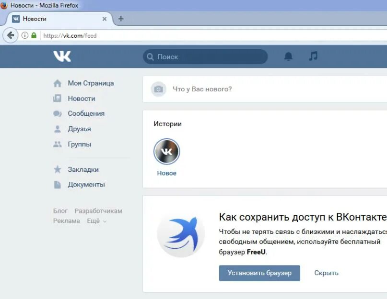This screenshot has width=387, height=299.
Task: Open Моя Страница in sidebar
Action: click(91, 83)
